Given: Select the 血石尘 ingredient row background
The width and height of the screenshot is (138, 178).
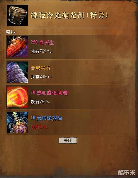Looking at the screenshot, I should tap(70, 47).
